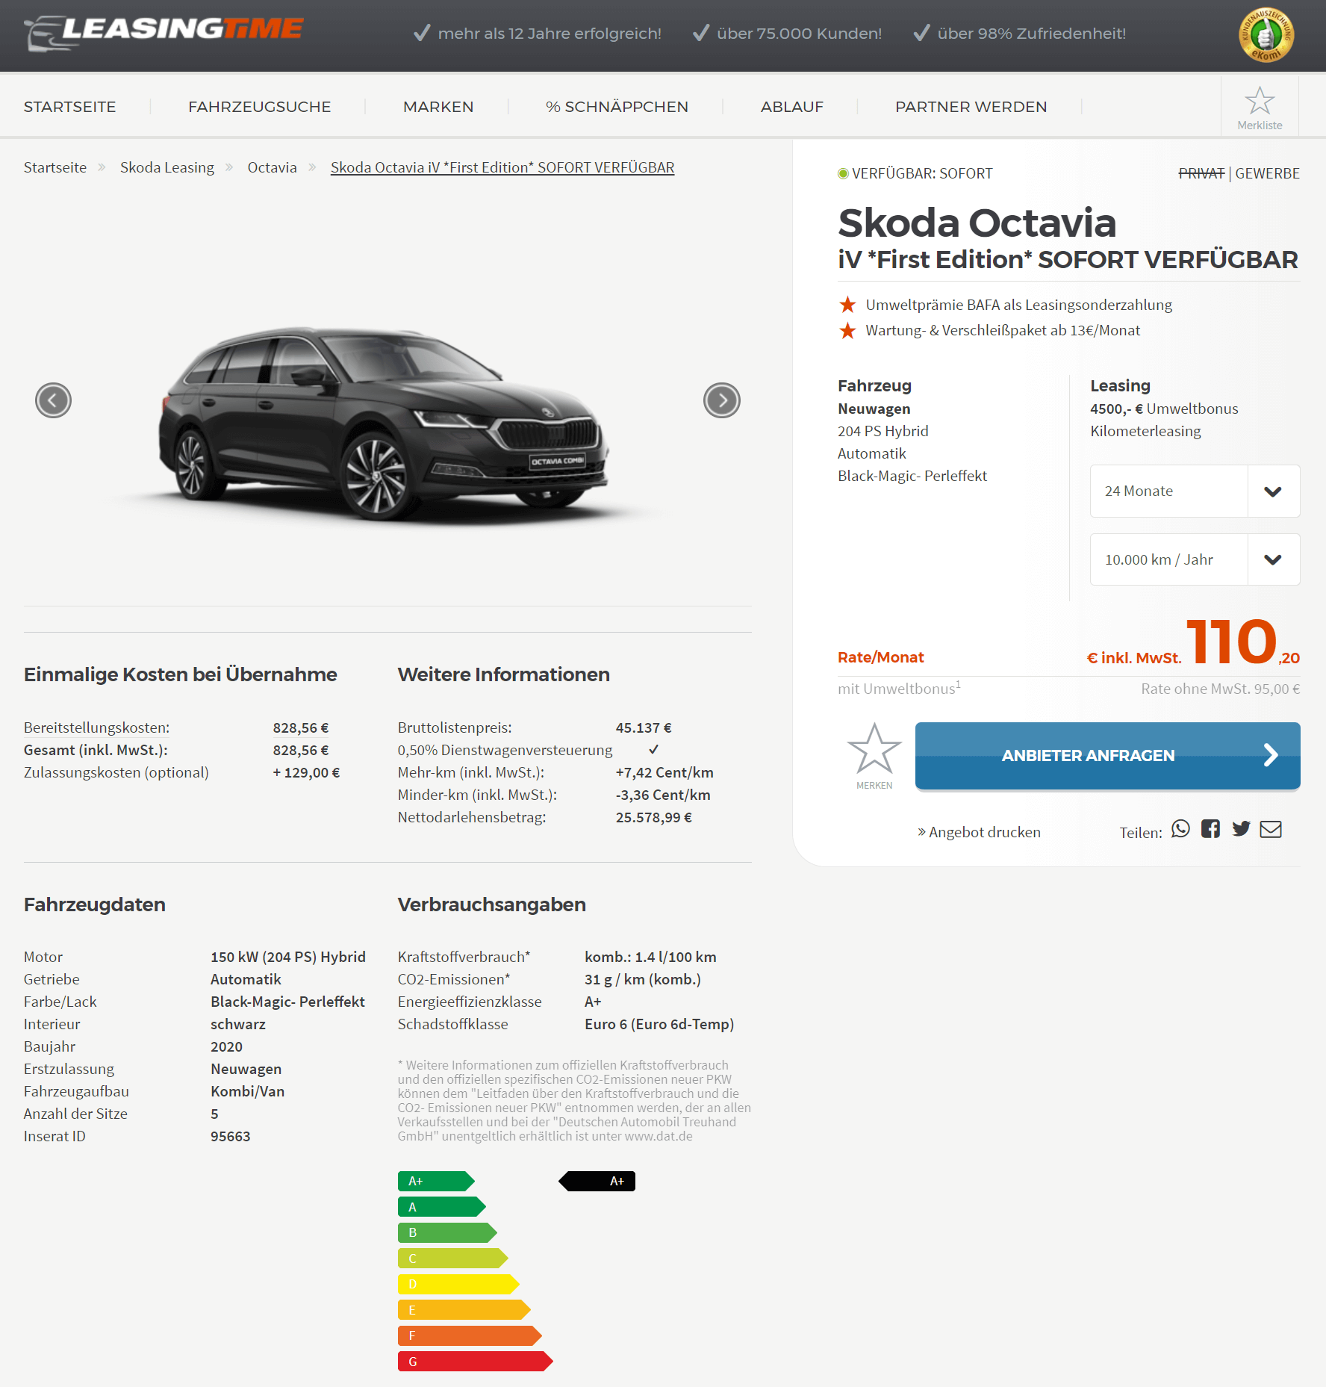Click the light green C efficiency bar
This screenshot has width=1326, height=1387.
click(453, 1259)
